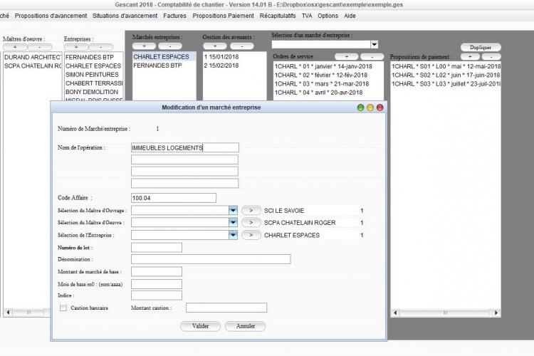
Task: Remove a Marché entreprise with minus button
Action: [x=170, y=46]
